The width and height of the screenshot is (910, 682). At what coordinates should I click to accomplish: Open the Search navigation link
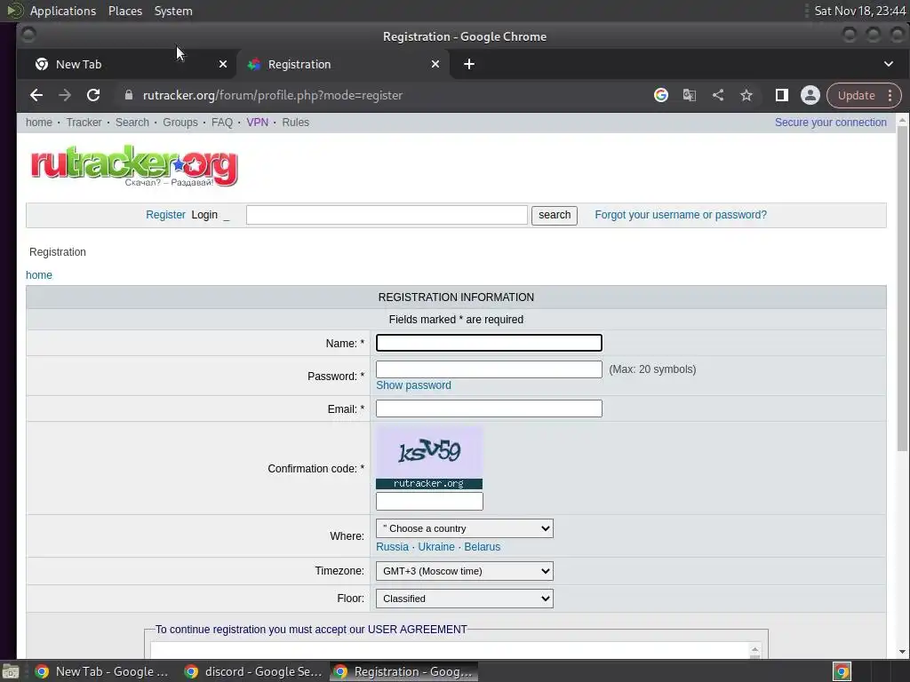tap(132, 123)
